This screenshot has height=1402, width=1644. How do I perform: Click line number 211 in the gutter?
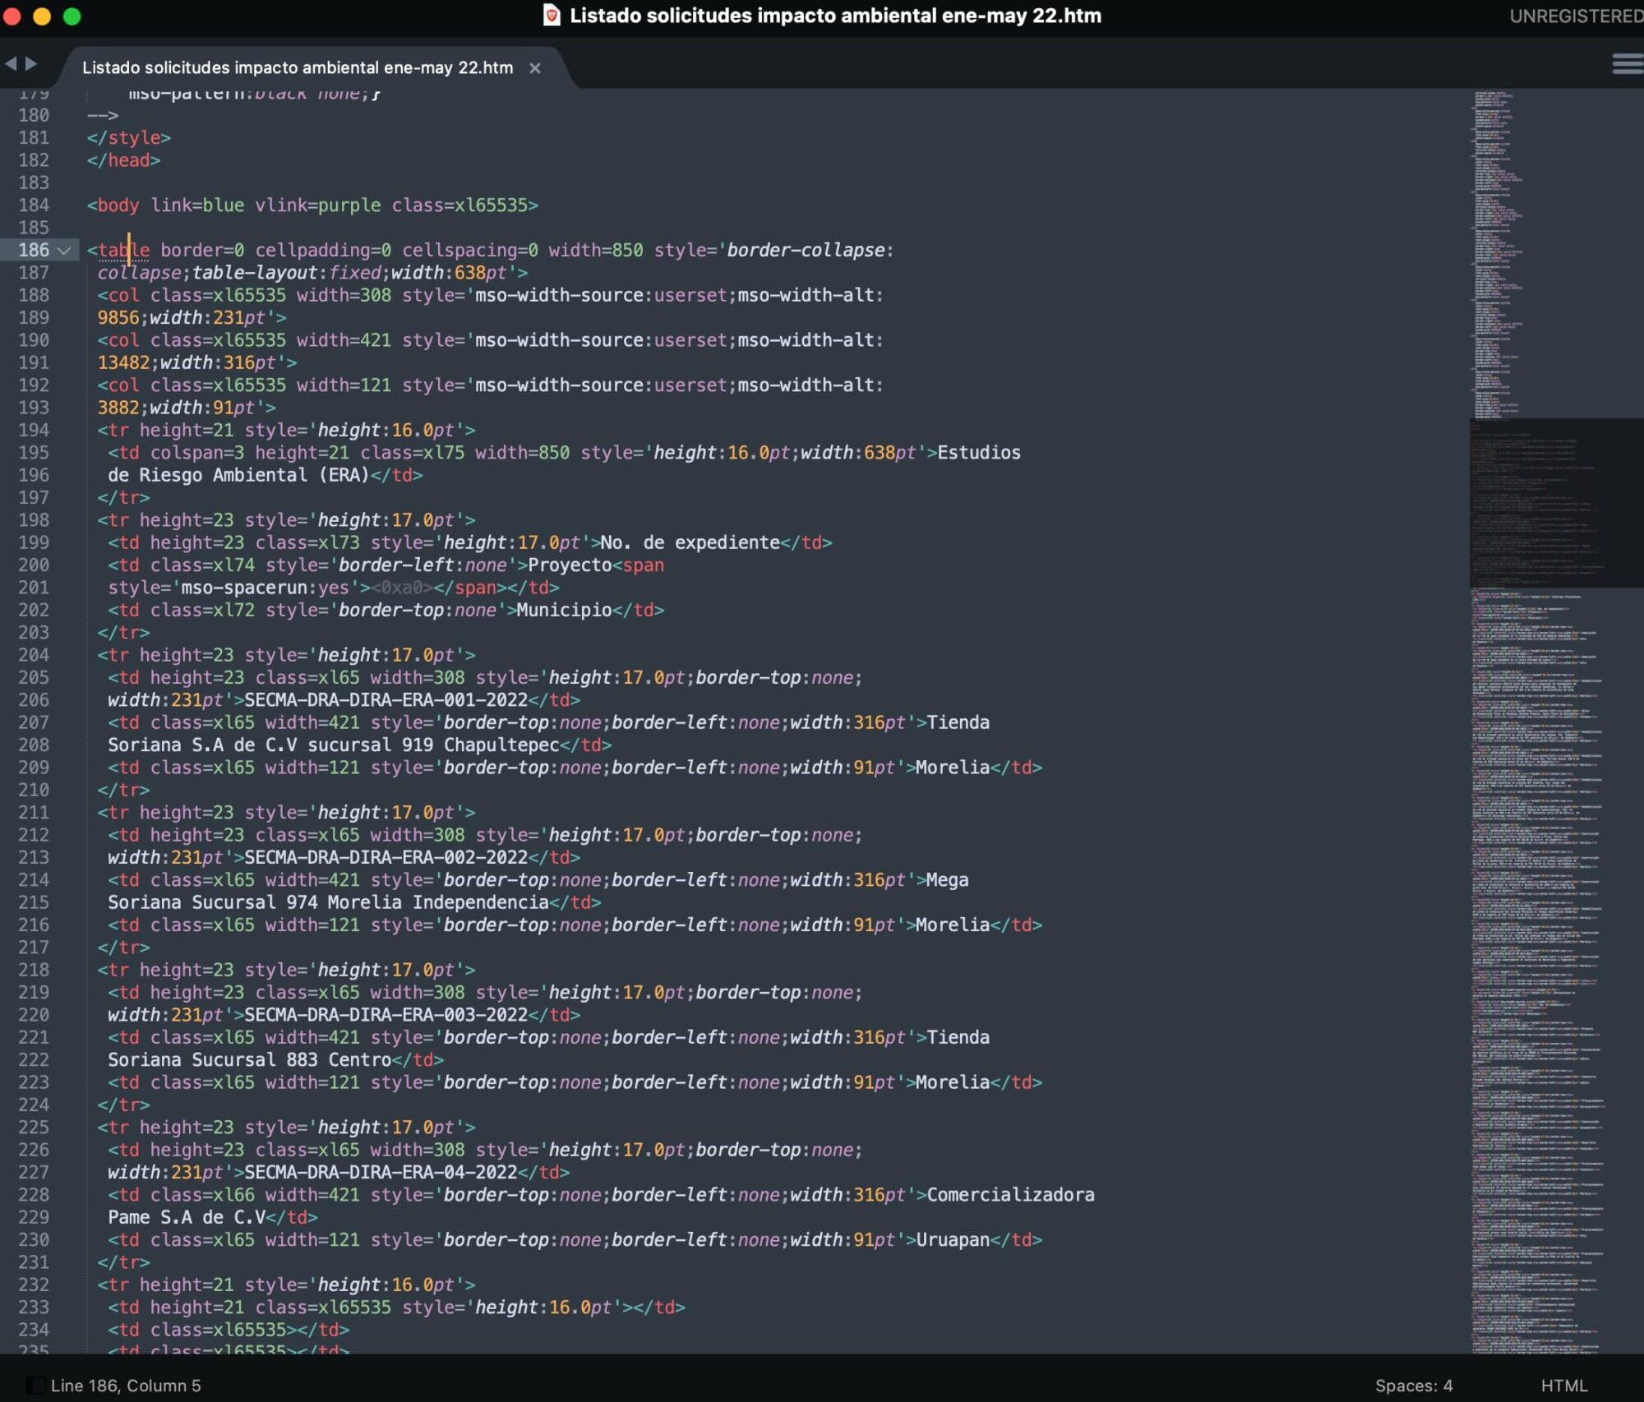click(34, 812)
